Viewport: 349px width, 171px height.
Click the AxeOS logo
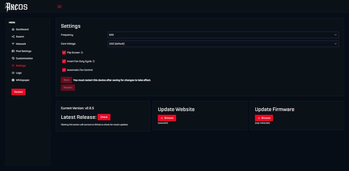click(x=16, y=7)
